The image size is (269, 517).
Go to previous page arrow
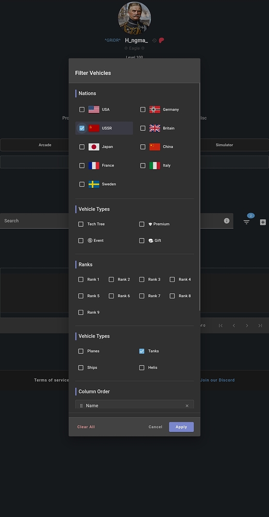click(x=234, y=325)
